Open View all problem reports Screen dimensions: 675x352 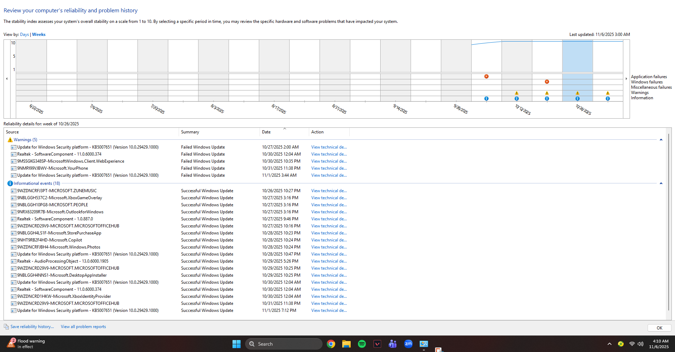point(83,326)
